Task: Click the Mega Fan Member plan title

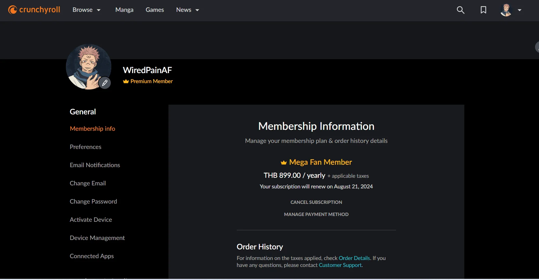Action: pyautogui.click(x=320, y=162)
